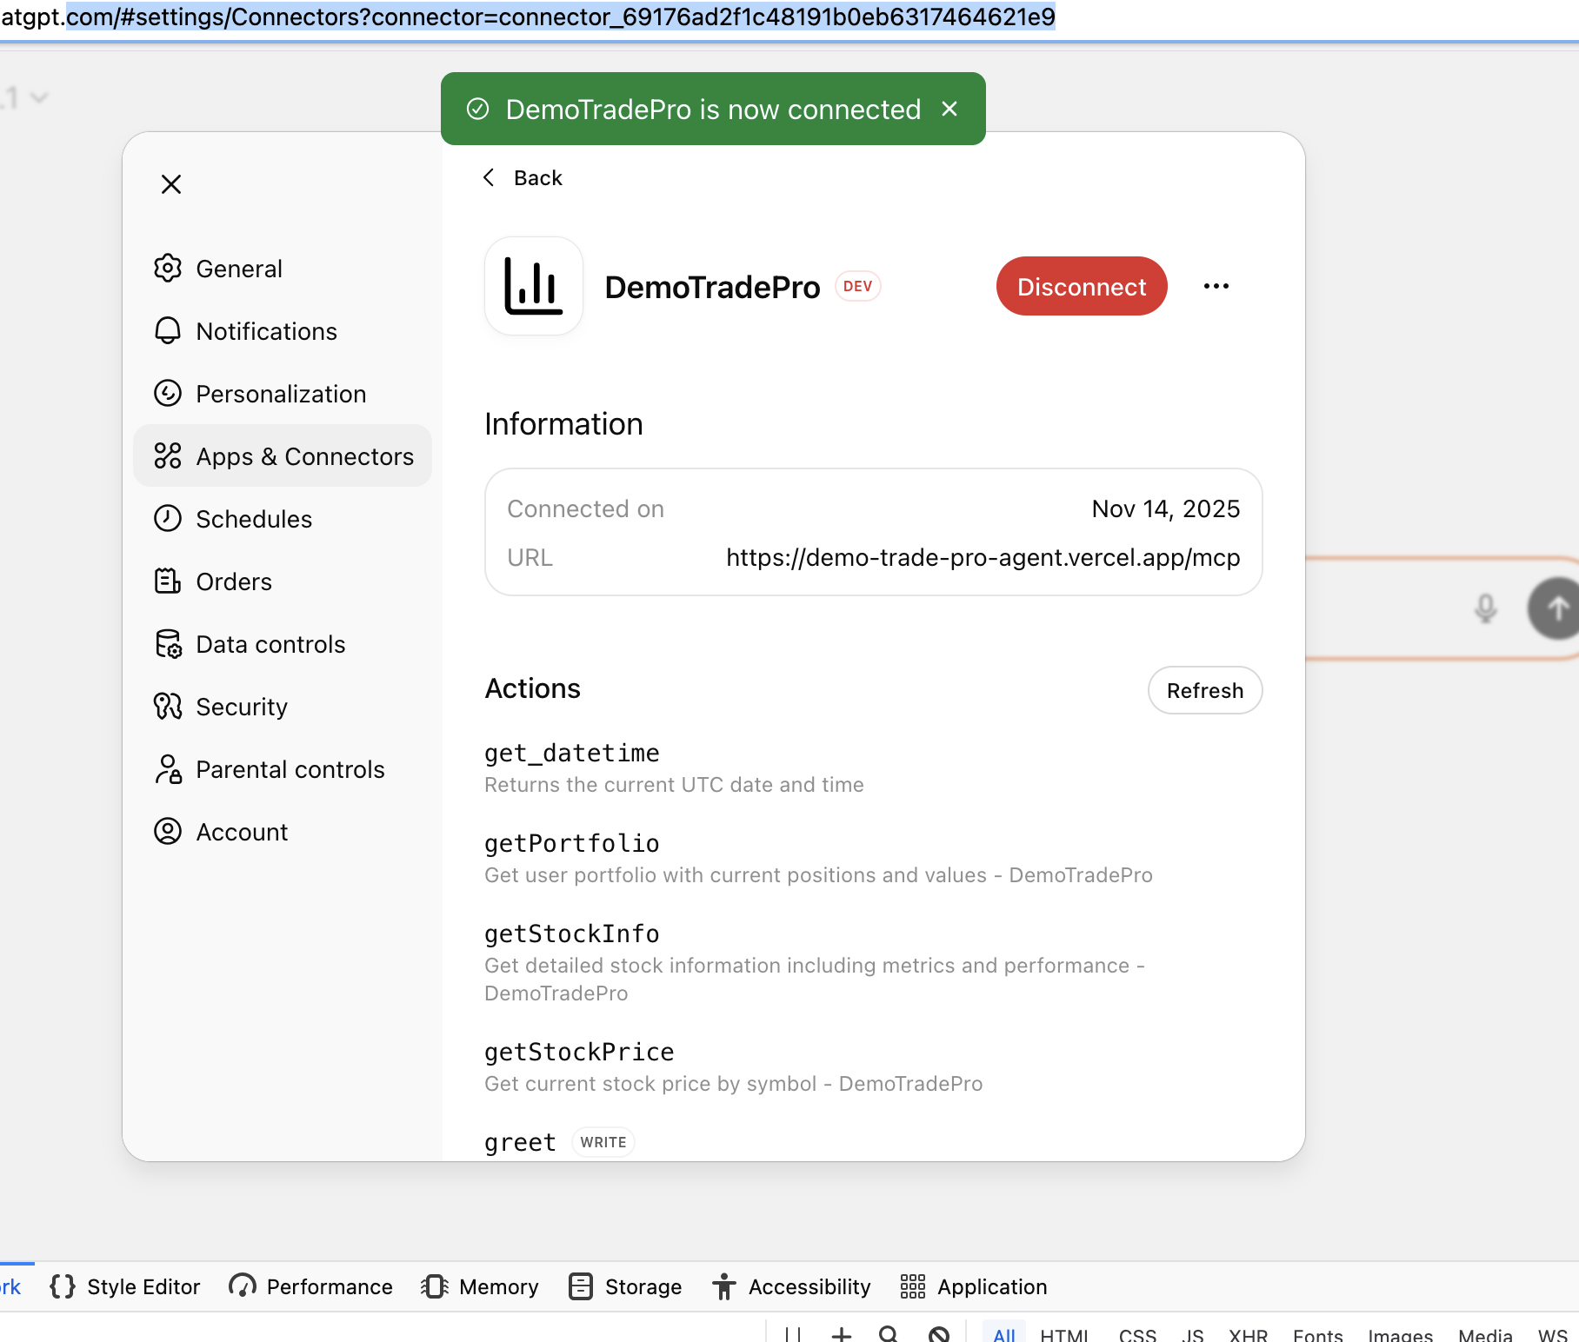Click the Parental controls icon

coord(168,769)
